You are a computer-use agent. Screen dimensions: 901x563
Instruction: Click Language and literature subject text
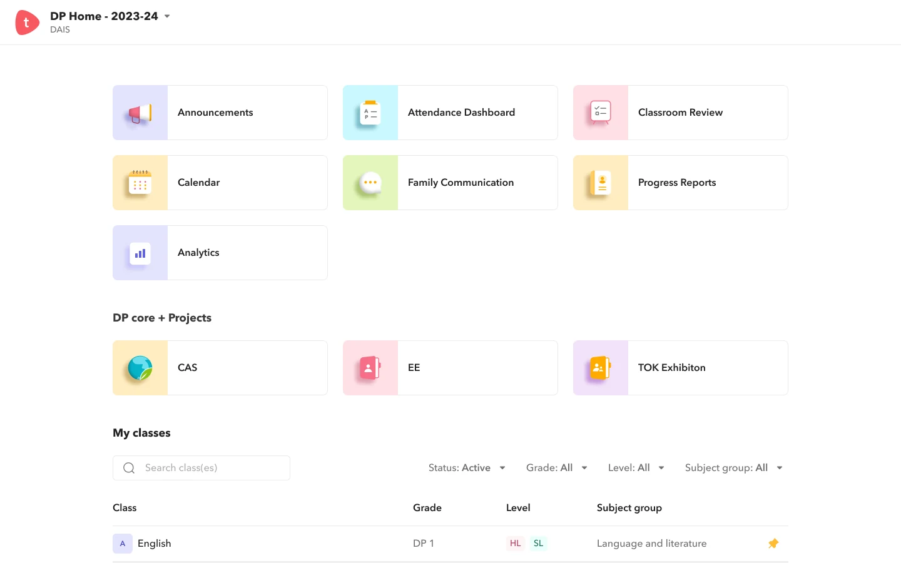click(651, 544)
